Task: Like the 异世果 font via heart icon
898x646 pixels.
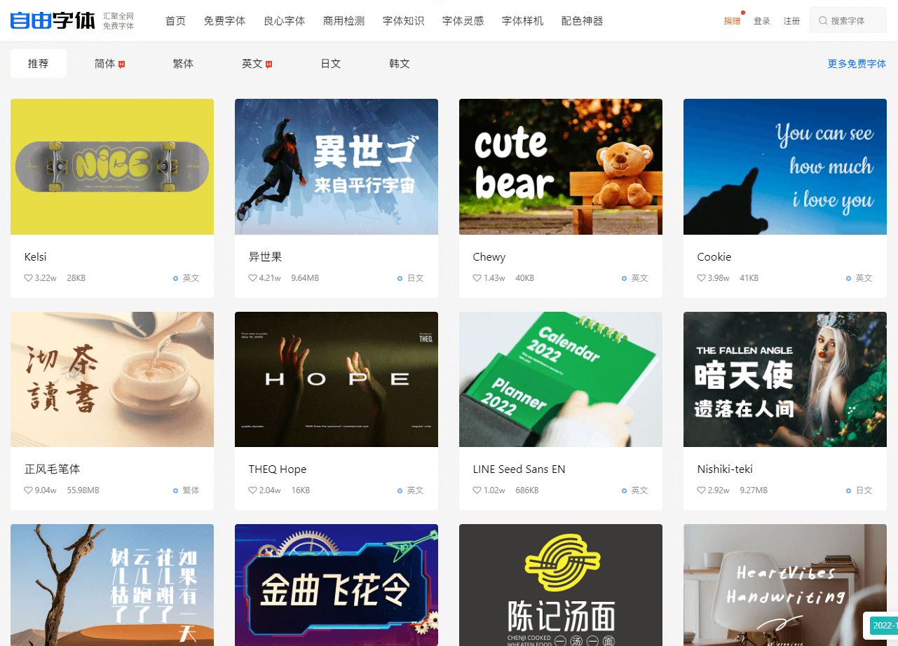Action: [253, 278]
